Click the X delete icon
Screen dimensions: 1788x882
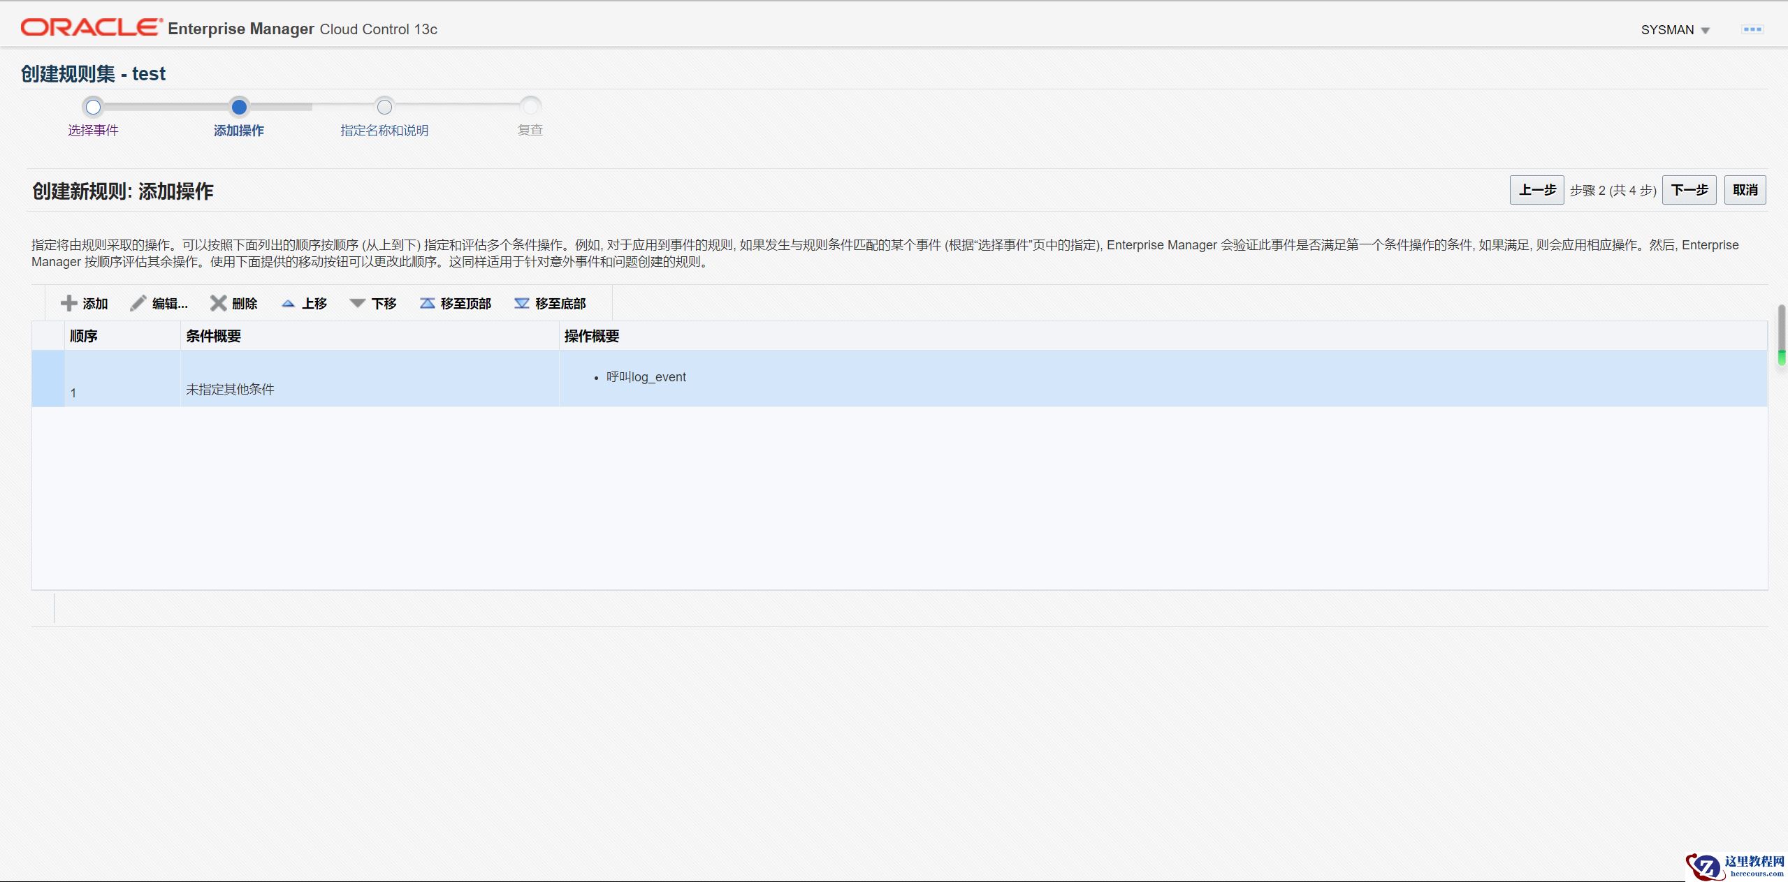(218, 303)
